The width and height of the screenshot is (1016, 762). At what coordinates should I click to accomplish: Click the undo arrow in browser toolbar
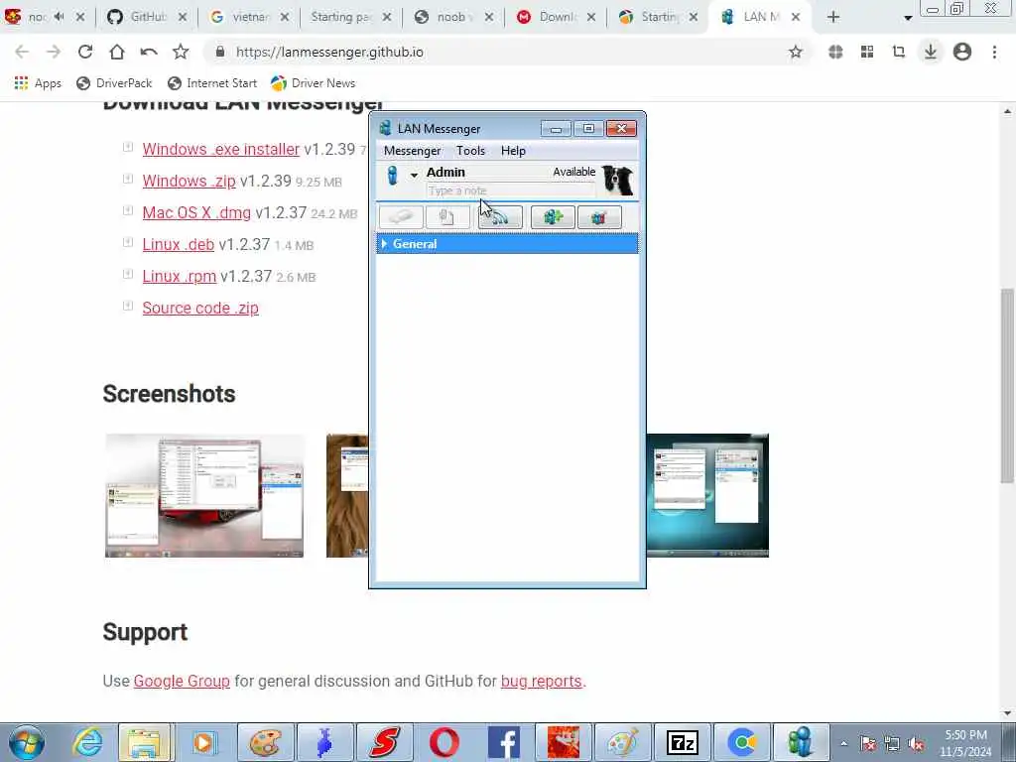[149, 52]
